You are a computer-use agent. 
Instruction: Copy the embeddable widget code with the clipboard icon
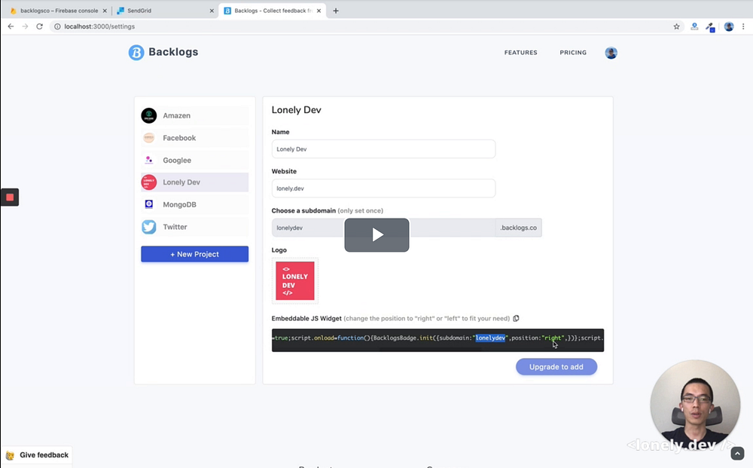[516, 318]
